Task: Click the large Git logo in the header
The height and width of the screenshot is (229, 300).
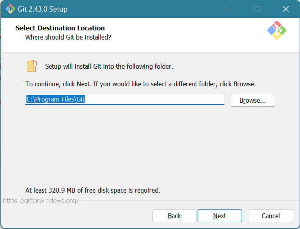Action: pos(277,30)
